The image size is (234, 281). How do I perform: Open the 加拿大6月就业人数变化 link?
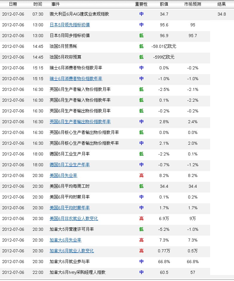pos(72,251)
